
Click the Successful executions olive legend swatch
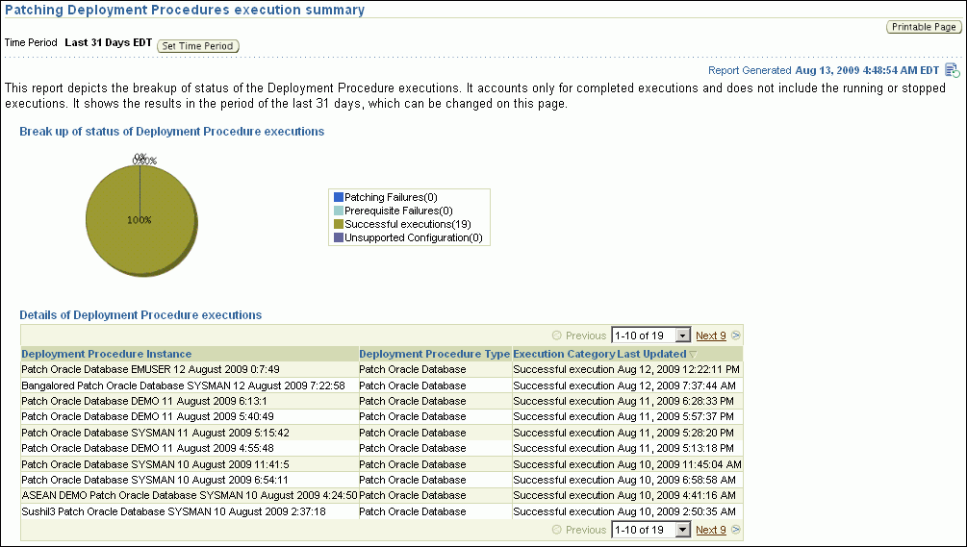point(338,224)
